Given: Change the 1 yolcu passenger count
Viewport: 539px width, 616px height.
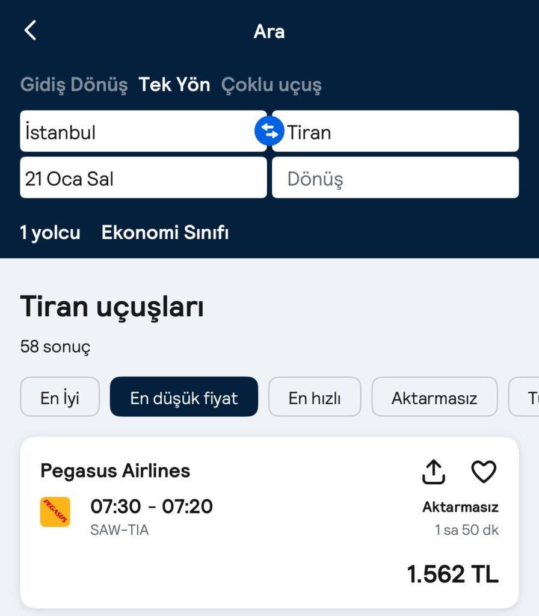Looking at the screenshot, I should (x=50, y=233).
